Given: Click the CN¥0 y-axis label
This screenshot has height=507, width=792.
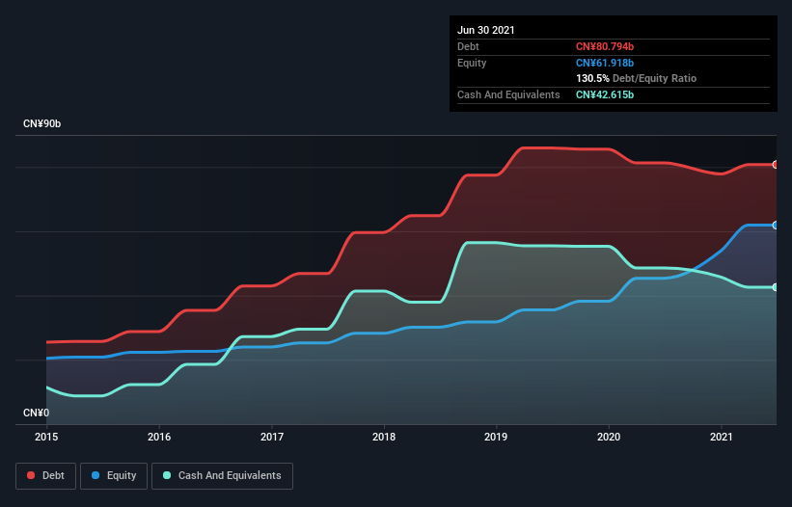Looking at the screenshot, I should click(x=37, y=413).
